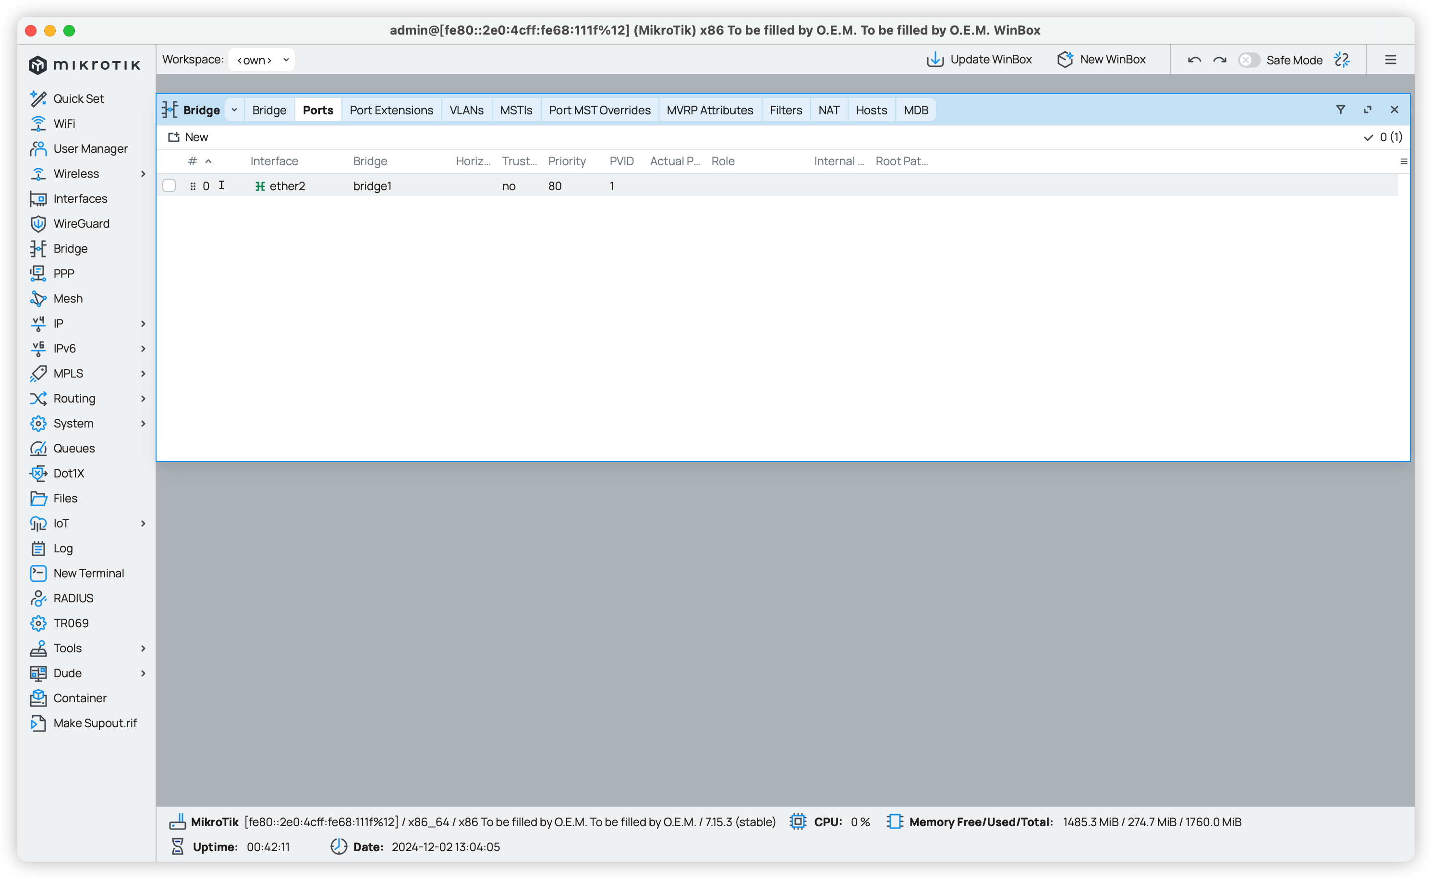Screen dimensions: 1432x879
Task: Toggle the Safe Mode switch
Action: pyautogui.click(x=1249, y=60)
